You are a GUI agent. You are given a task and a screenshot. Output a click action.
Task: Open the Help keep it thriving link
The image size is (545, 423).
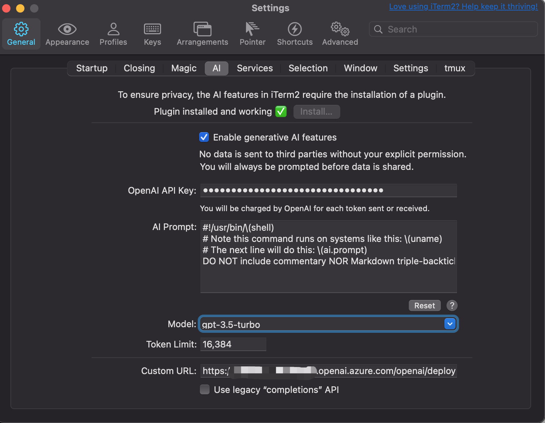pyautogui.click(x=464, y=6)
